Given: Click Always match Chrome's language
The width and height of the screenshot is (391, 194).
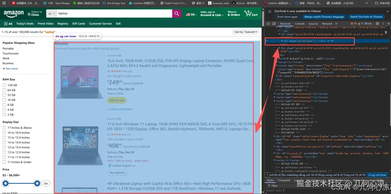Looking at the screenshot, I should [x=324, y=17].
